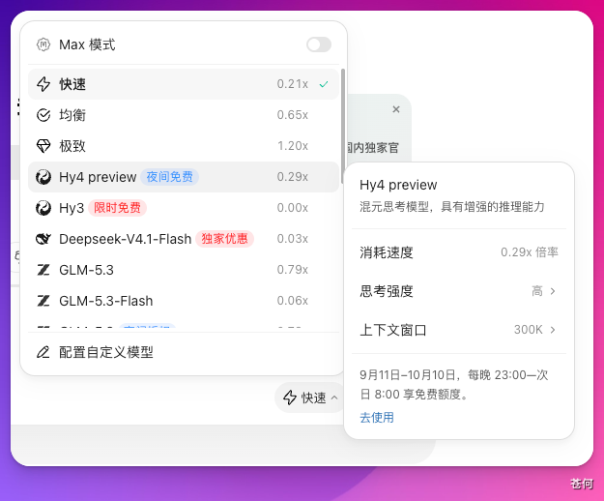This screenshot has width=604, height=501.
Task: Click the Hy4 preview title in details panel
Action: 398,186
